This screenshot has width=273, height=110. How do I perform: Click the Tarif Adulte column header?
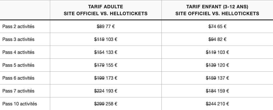[x=106, y=10]
